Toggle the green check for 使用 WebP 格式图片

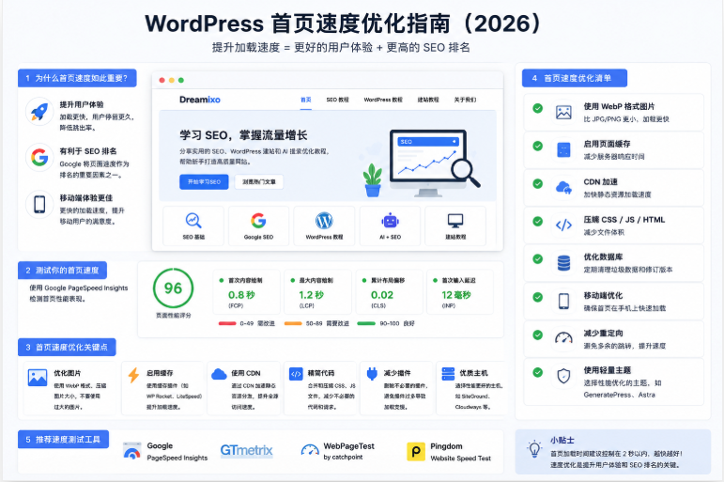(537, 108)
